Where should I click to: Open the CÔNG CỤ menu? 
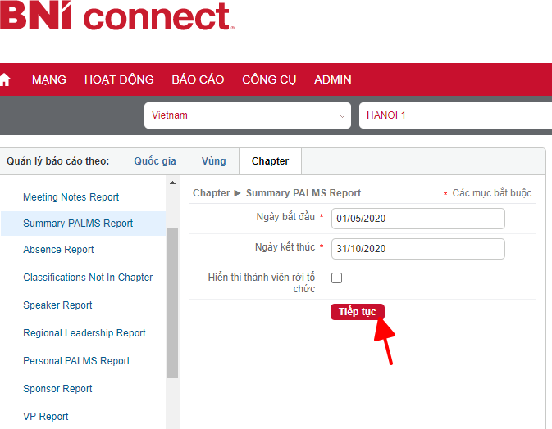point(269,79)
